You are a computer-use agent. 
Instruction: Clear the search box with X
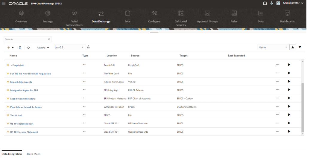pyautogui.click(x=49, y=39)
